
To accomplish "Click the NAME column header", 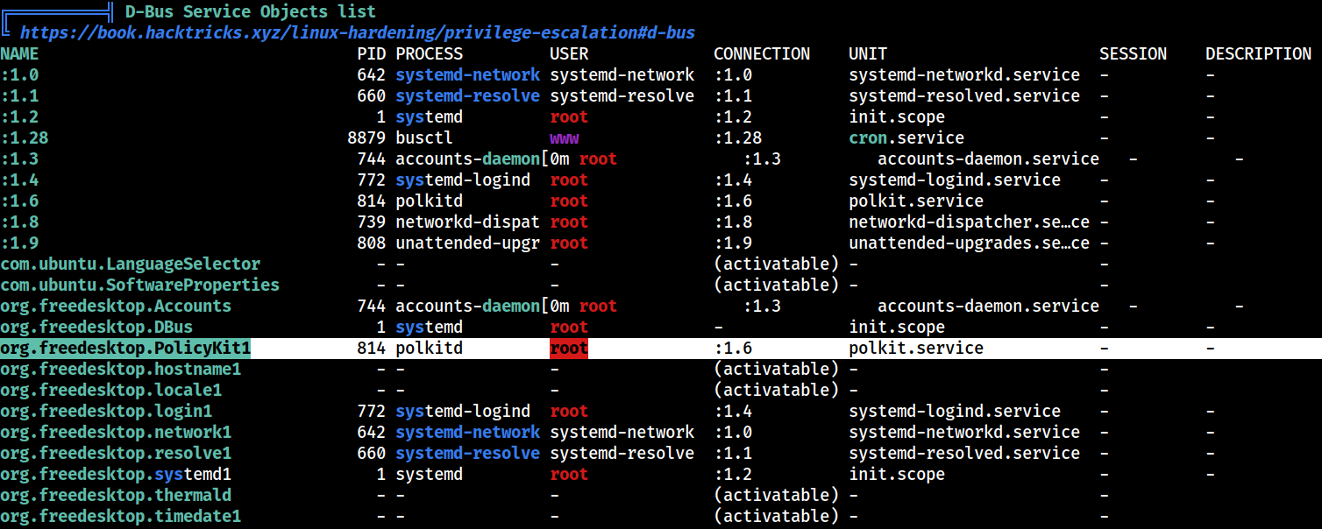I will (x=19, y=53).
